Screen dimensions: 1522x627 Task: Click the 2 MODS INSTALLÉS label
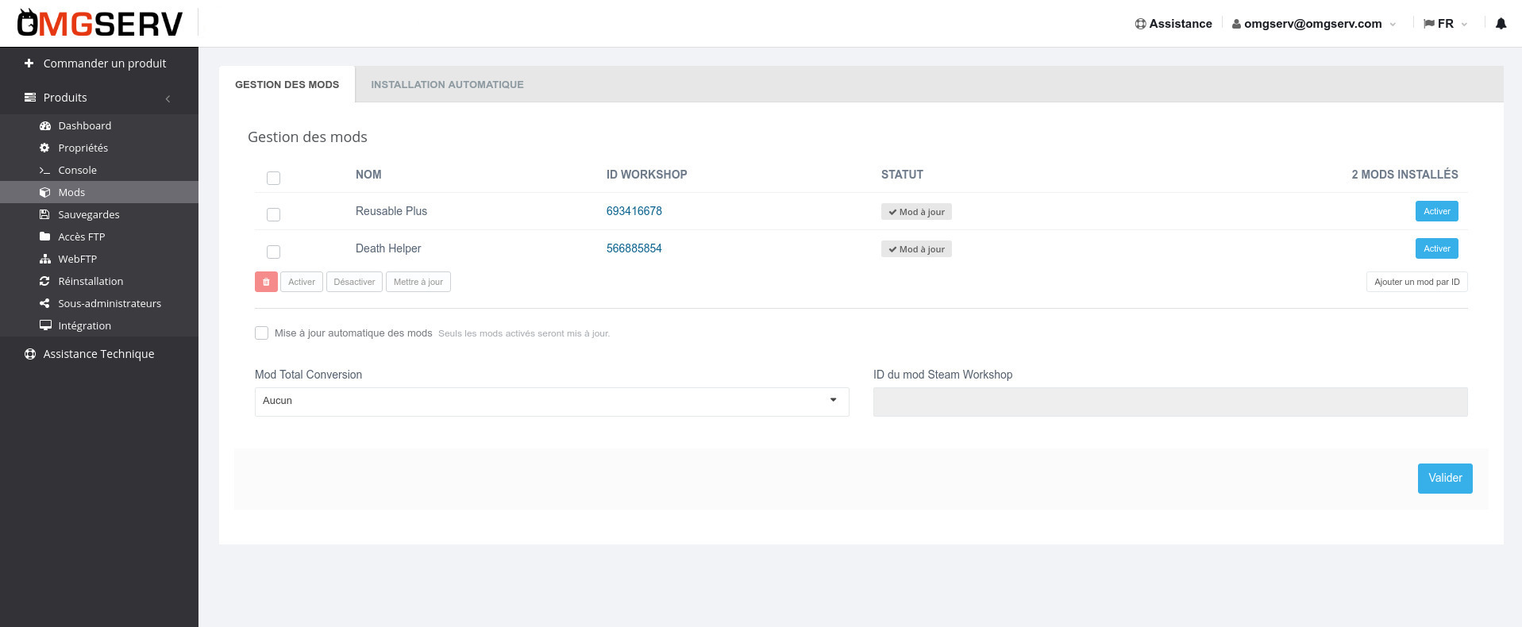click(1404, 175)
